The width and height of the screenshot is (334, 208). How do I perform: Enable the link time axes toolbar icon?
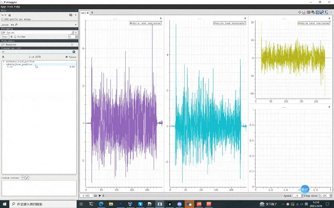[322, 12]
